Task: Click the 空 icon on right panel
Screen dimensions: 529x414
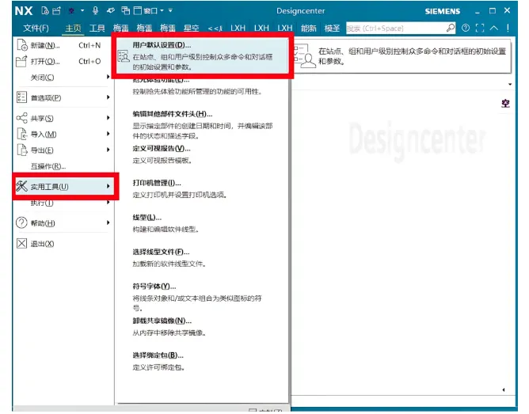Action: 505,104
